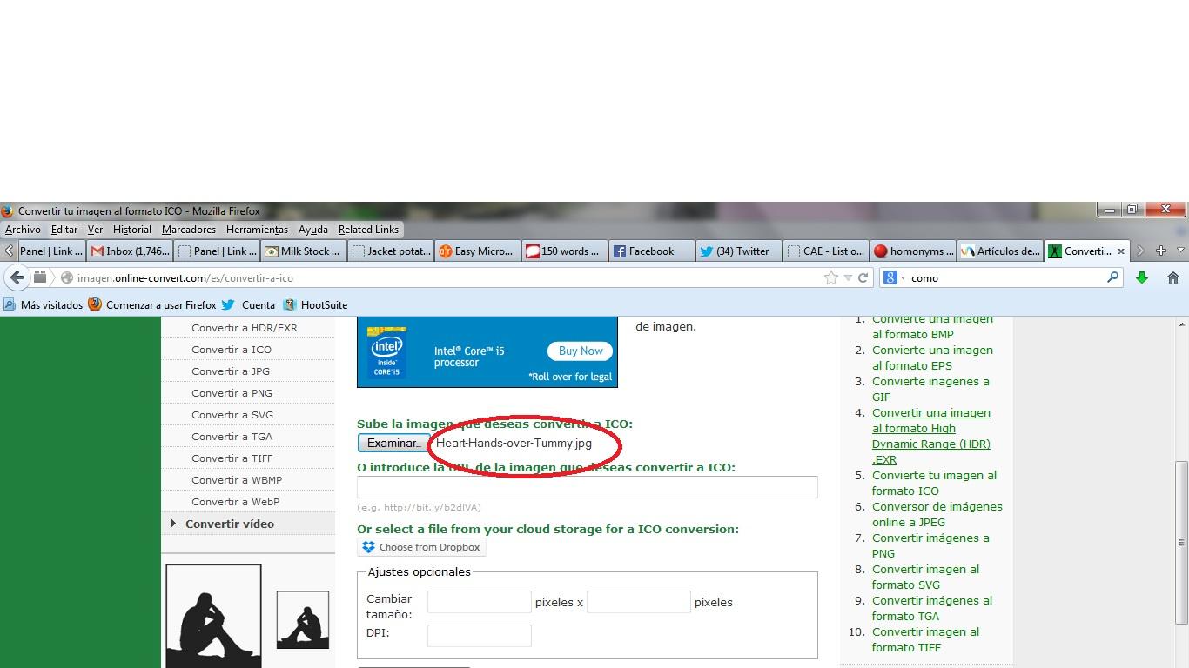
Task: Click the page vertical scrollbar thumb
Action: 1181,542
